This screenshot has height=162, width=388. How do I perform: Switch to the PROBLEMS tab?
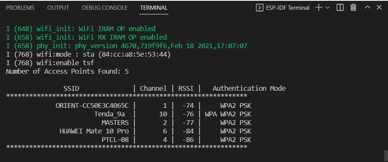20,8
